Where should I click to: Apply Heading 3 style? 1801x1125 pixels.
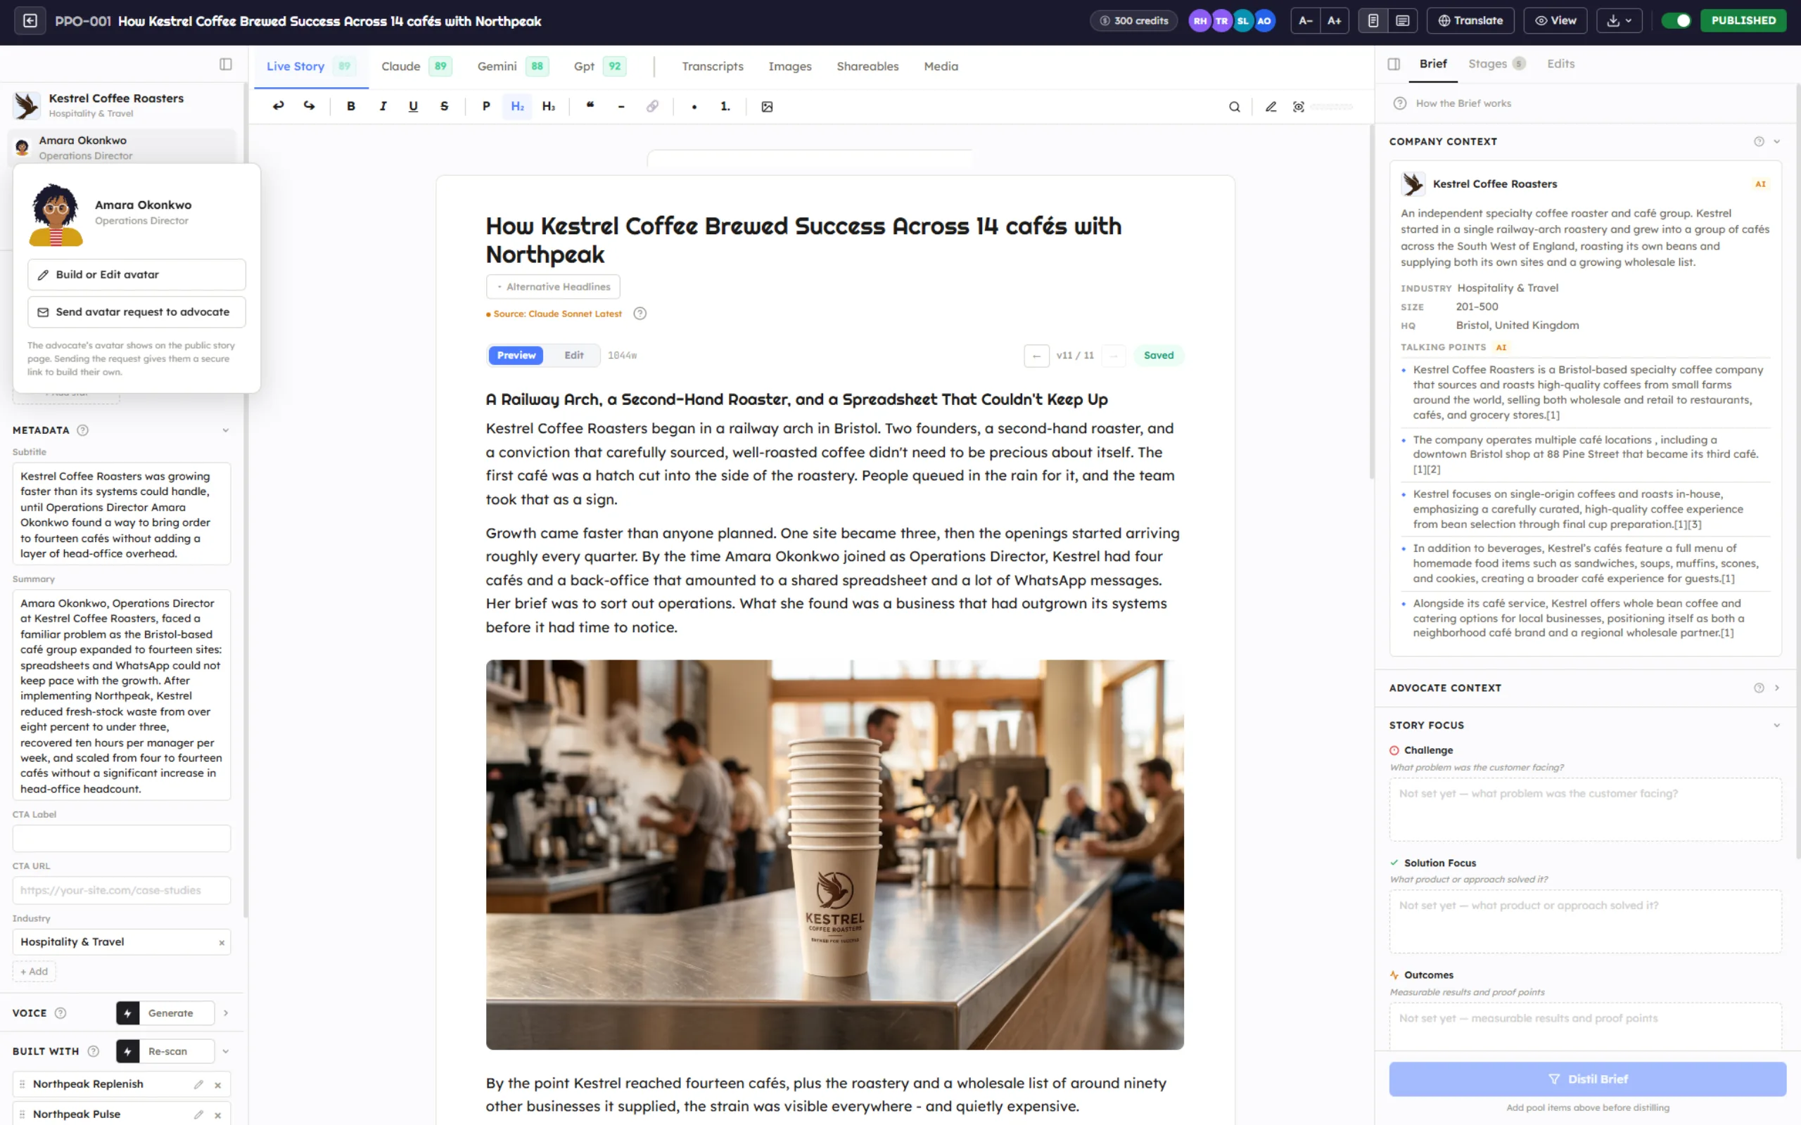pyautogui.click(x=549, y=106)
